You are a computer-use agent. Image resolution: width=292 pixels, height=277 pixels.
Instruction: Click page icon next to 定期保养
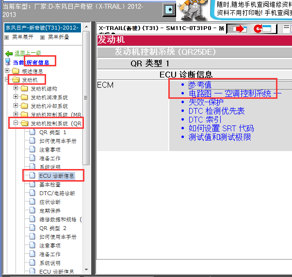point(32,210)
